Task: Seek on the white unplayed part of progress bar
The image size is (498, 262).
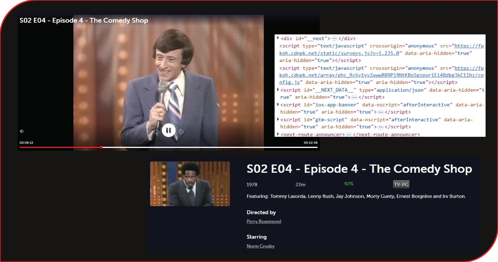Action: click(210, 147)
